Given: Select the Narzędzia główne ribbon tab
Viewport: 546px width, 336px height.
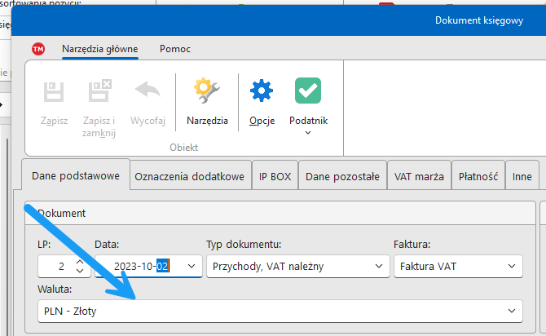Looking at the screenshot, I should click(100, 49).
